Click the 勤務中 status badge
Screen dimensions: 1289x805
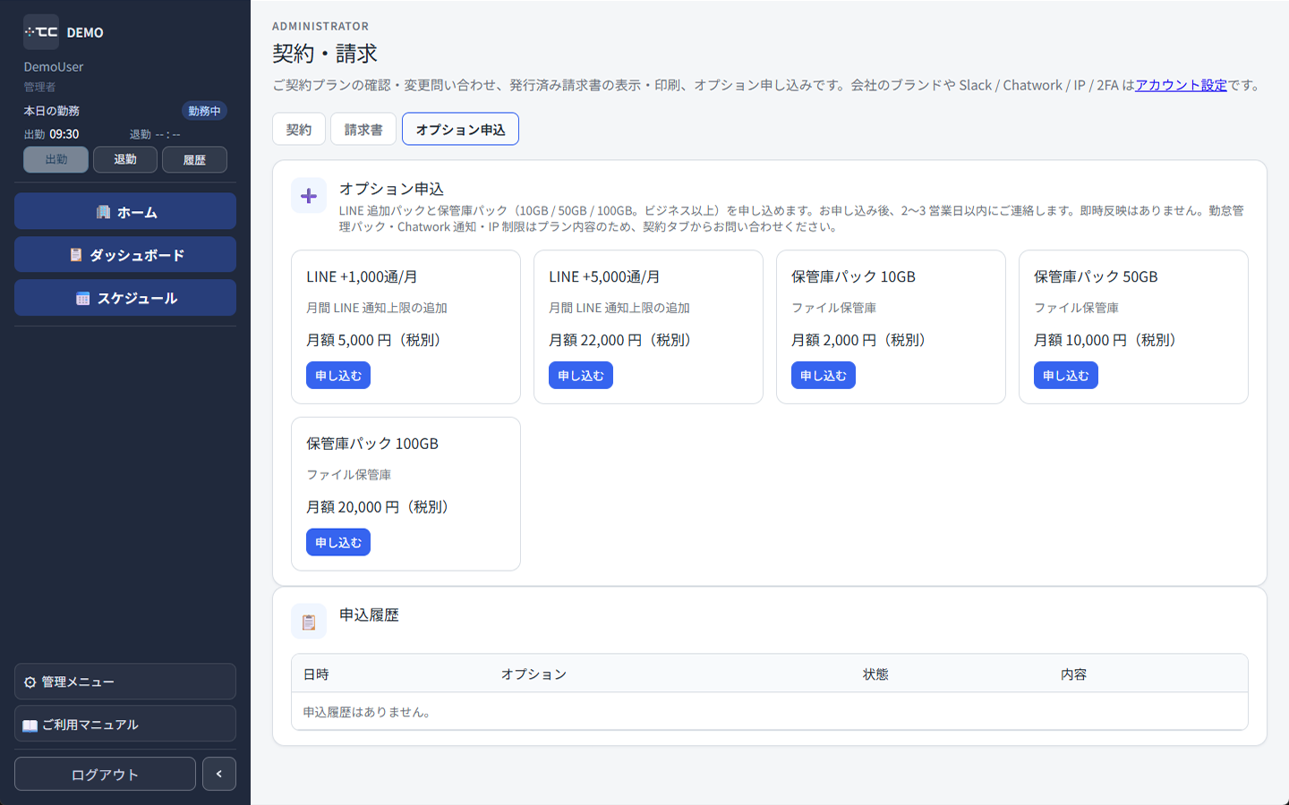coord(204,111)
